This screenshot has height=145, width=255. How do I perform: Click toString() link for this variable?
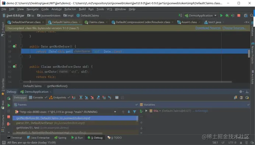(202, 111)
